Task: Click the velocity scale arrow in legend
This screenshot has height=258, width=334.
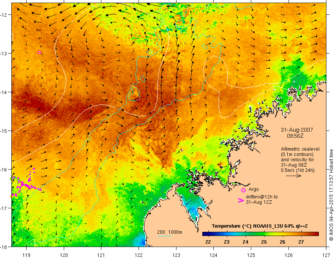Action: [293, 176]
